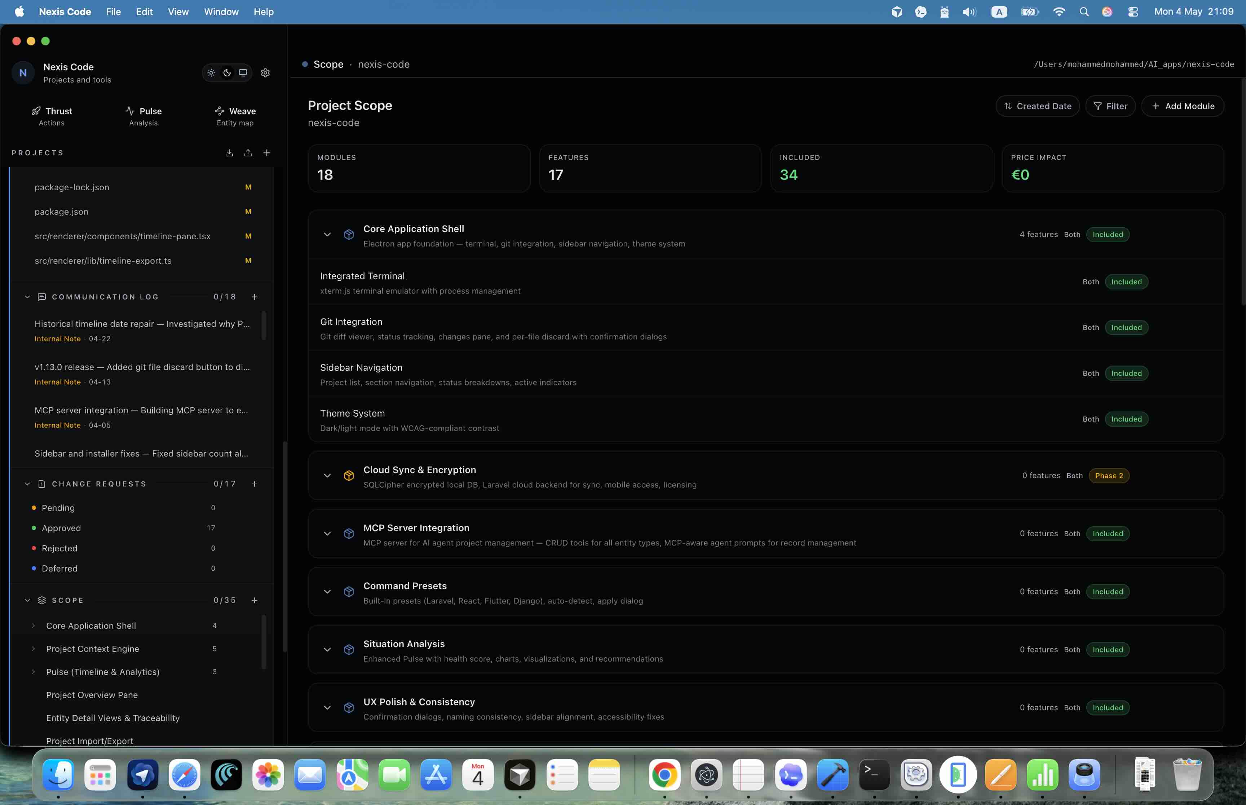1246x805 pixels.
Task: Select src/renderer/lib/timeline-export.ts in the file list
Action: pos(141,261)
